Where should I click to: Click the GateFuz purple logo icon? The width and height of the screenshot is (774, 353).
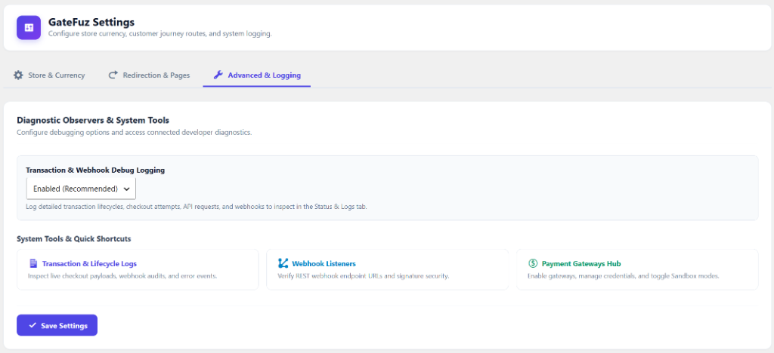(x=29, y=28)
